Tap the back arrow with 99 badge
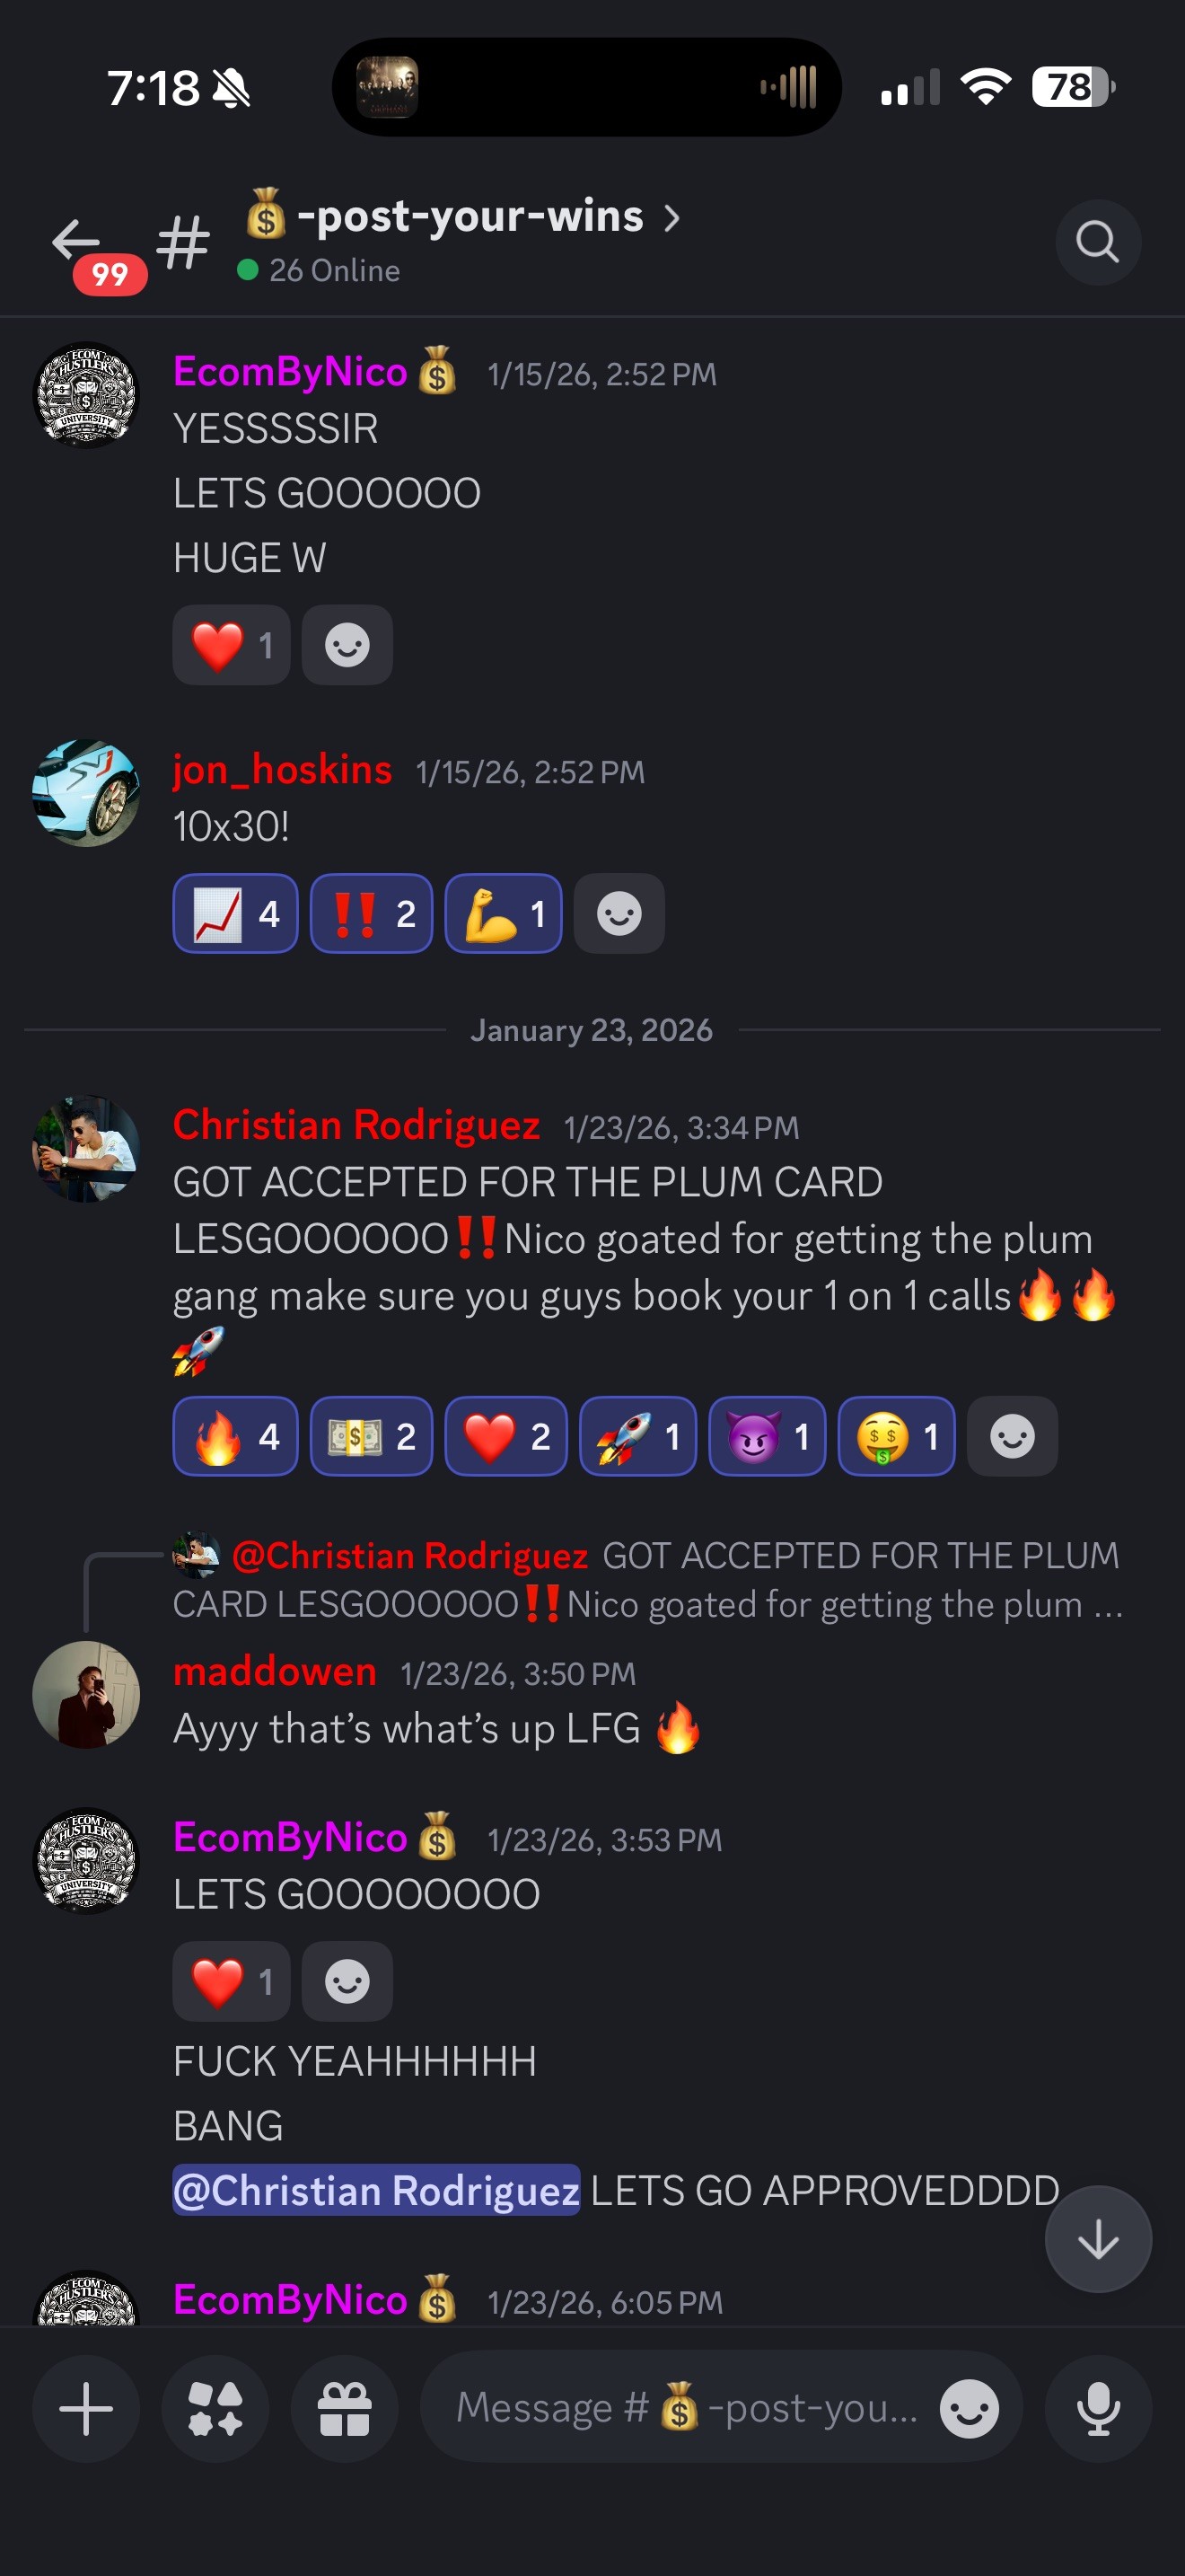The height and width of the screenshot is (2576, 1185). click(x=88, y=250)
